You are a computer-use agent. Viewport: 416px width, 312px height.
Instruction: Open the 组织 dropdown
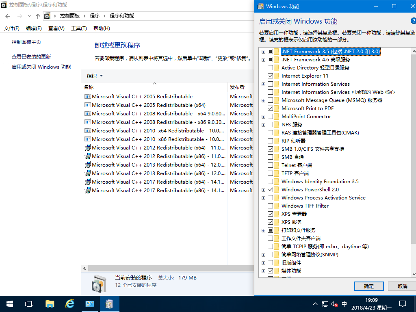[x=95, y=76]
